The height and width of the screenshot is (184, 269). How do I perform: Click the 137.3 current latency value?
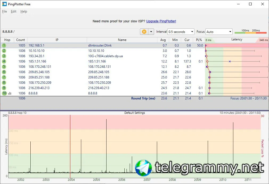[x=187, y=61]
